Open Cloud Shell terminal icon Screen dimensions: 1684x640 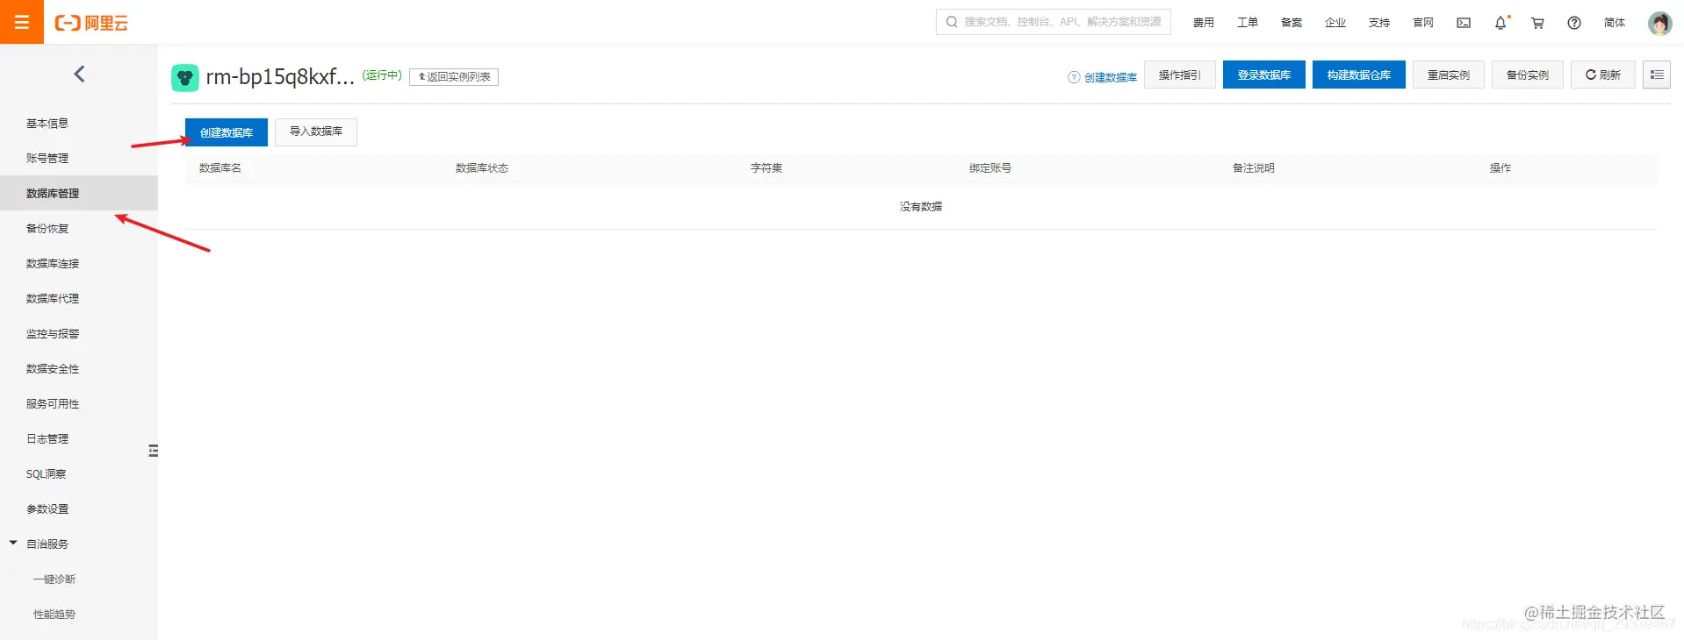[1464, 23]
